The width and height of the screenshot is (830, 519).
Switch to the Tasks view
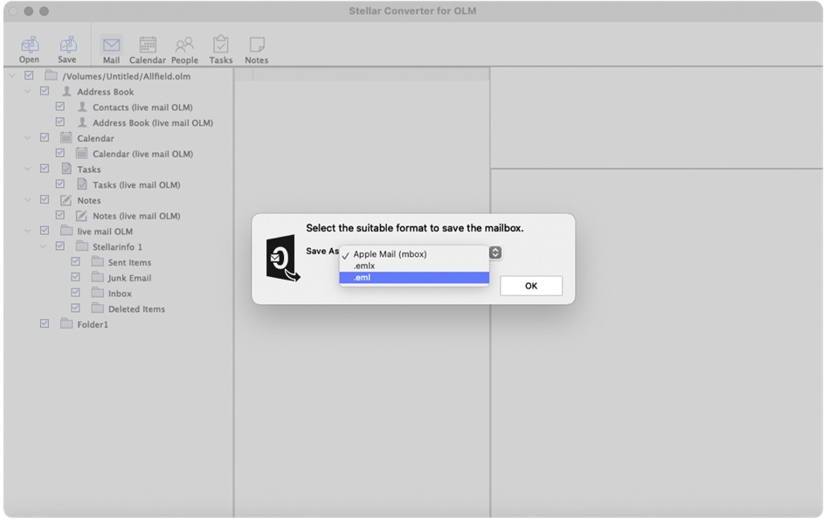point(221,45)
